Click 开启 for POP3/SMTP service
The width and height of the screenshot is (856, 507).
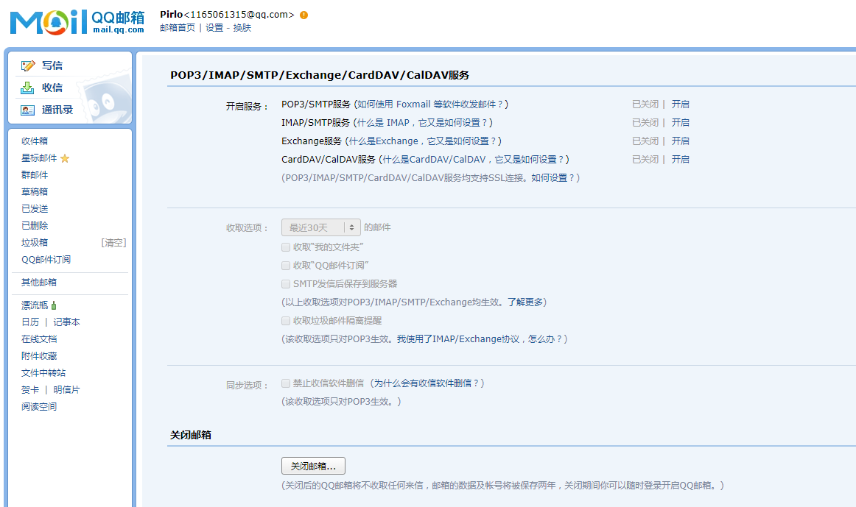[680, 104]
